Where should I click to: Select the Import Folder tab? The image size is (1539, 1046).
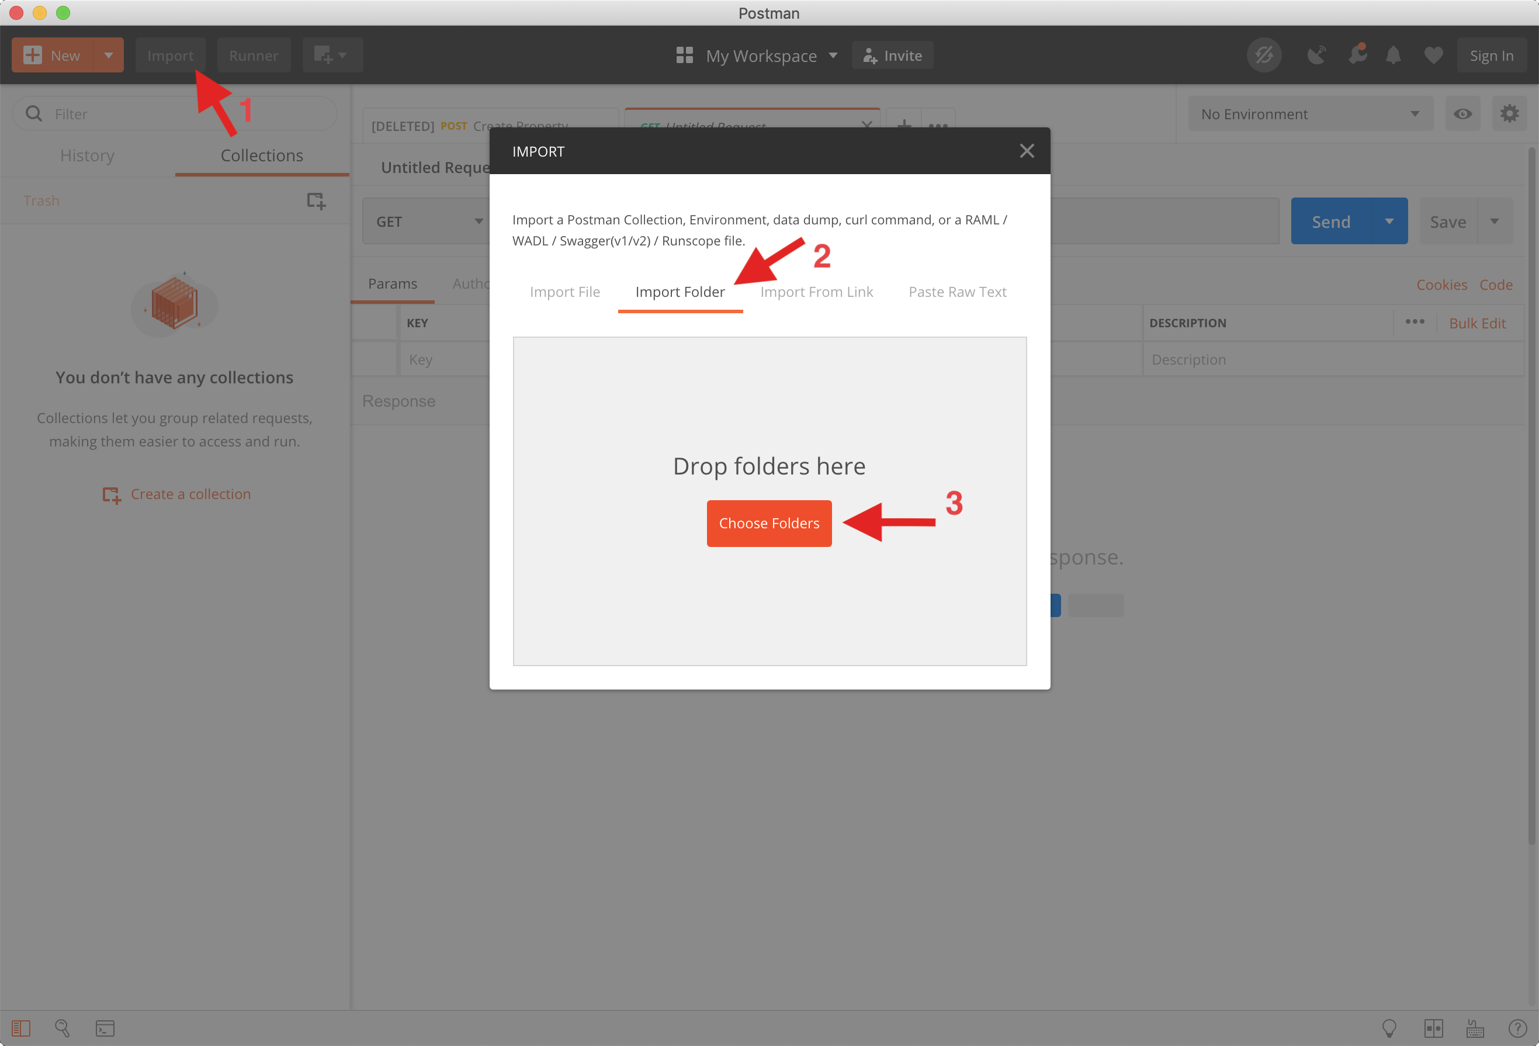coord(680,292)
